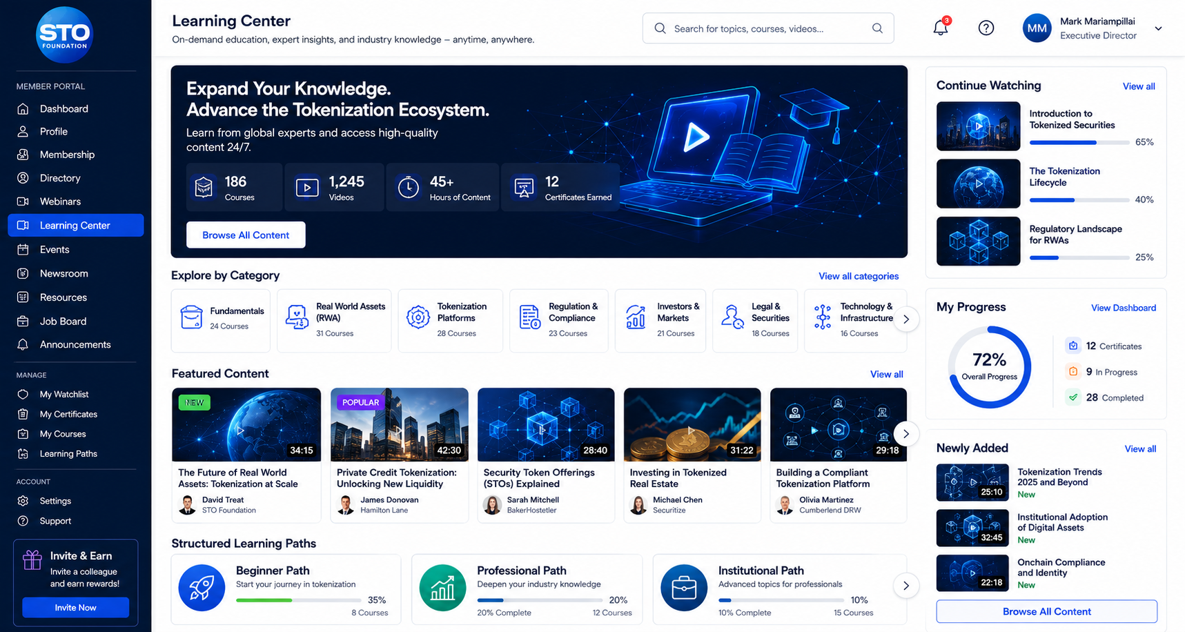Click the MM user avatar
1185x632 pixels.
coord(1037,28)
